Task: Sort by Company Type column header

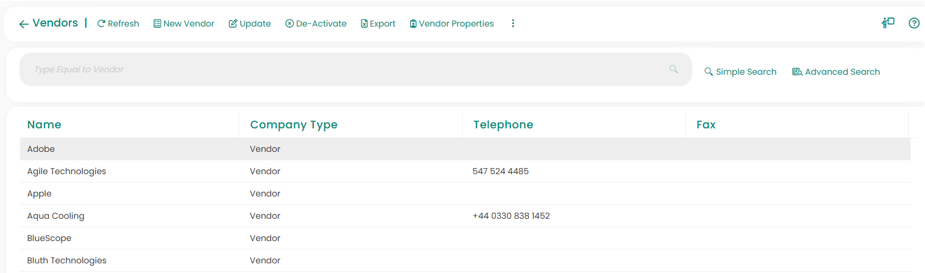Action: click(x=293, y=125)
